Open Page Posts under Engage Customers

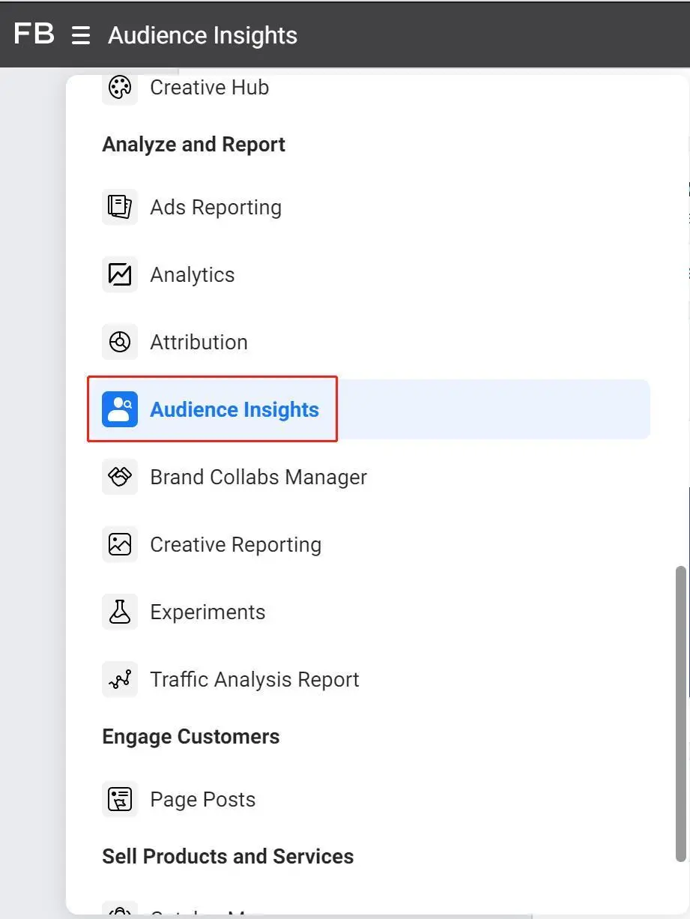pyautogui.click(x=202, y=800)
